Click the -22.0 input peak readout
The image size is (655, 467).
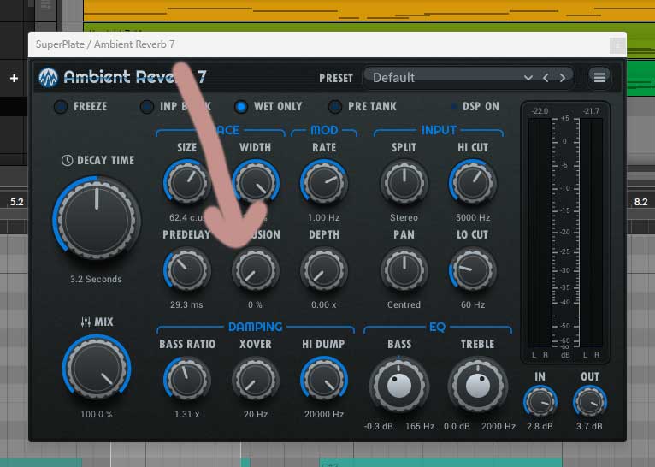pyautogui.click(x=540, y=111)
